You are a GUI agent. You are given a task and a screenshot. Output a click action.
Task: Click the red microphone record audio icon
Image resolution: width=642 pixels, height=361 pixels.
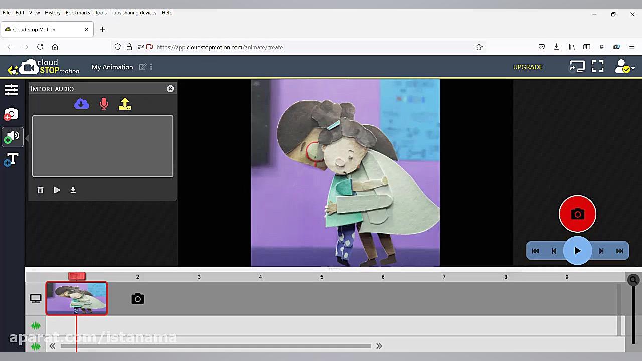(104, 104)
